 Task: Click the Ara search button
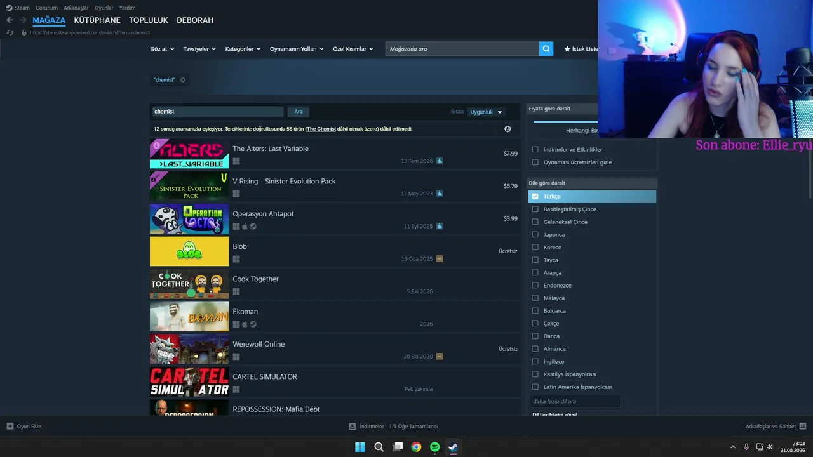coord(299,112)
